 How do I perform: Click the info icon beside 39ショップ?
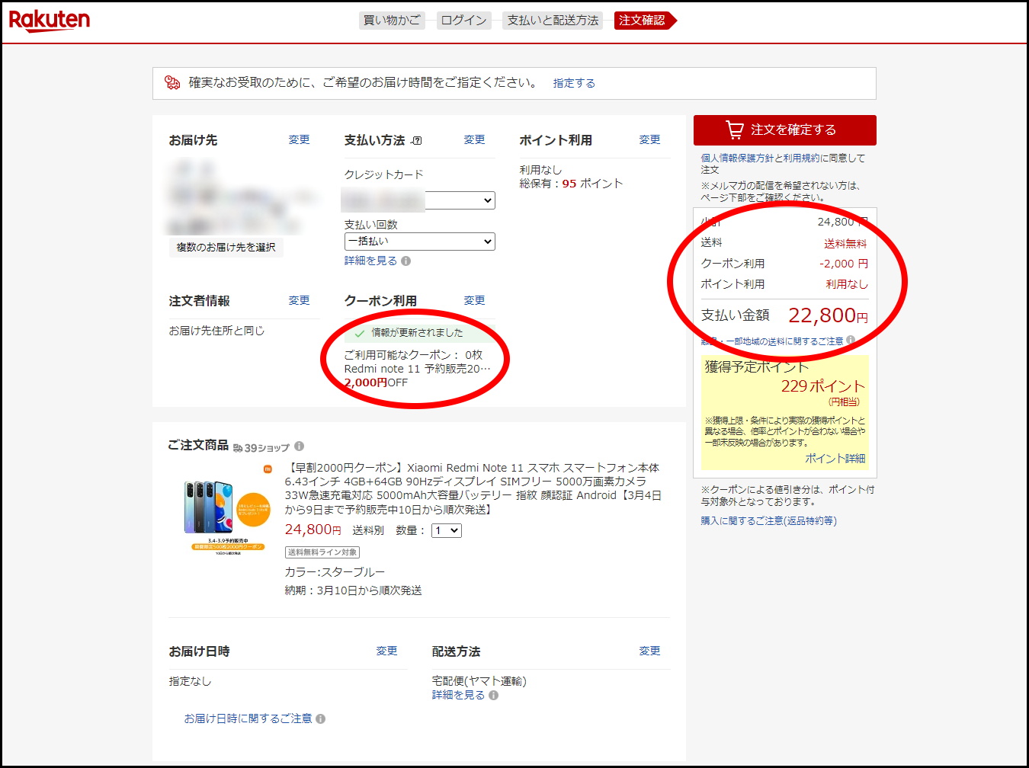pyautogui.click(x=299, y=446)
